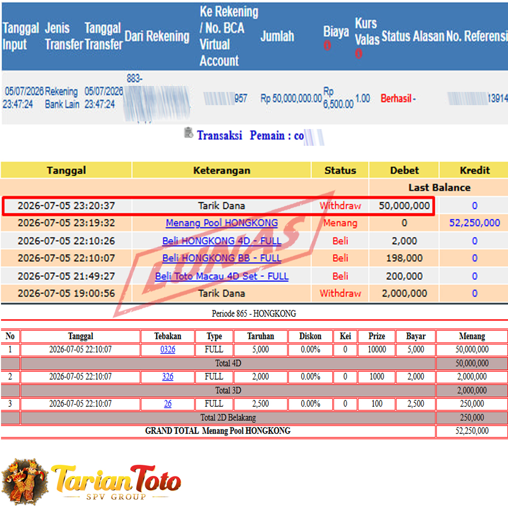The height and width of the screenshot is (508, 508).
Task: Click the 326 tebakan link
Action: (x=168, y=377)
